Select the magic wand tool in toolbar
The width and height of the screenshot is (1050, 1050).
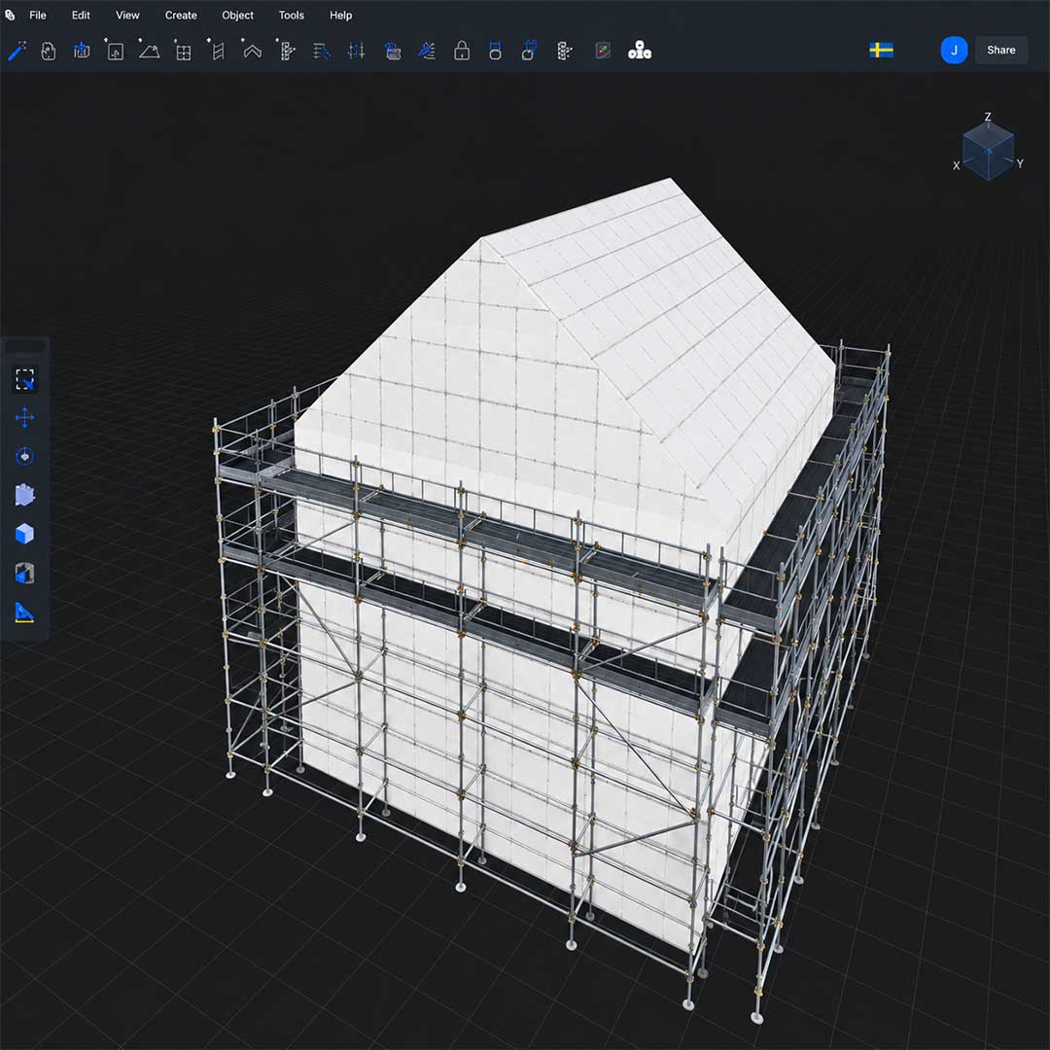(x=17, y=51)
